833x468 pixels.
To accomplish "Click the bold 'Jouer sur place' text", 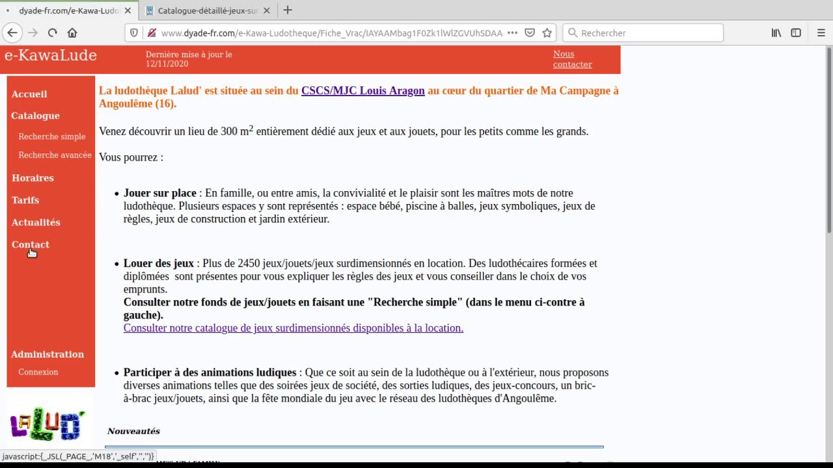I will point(160,193).
